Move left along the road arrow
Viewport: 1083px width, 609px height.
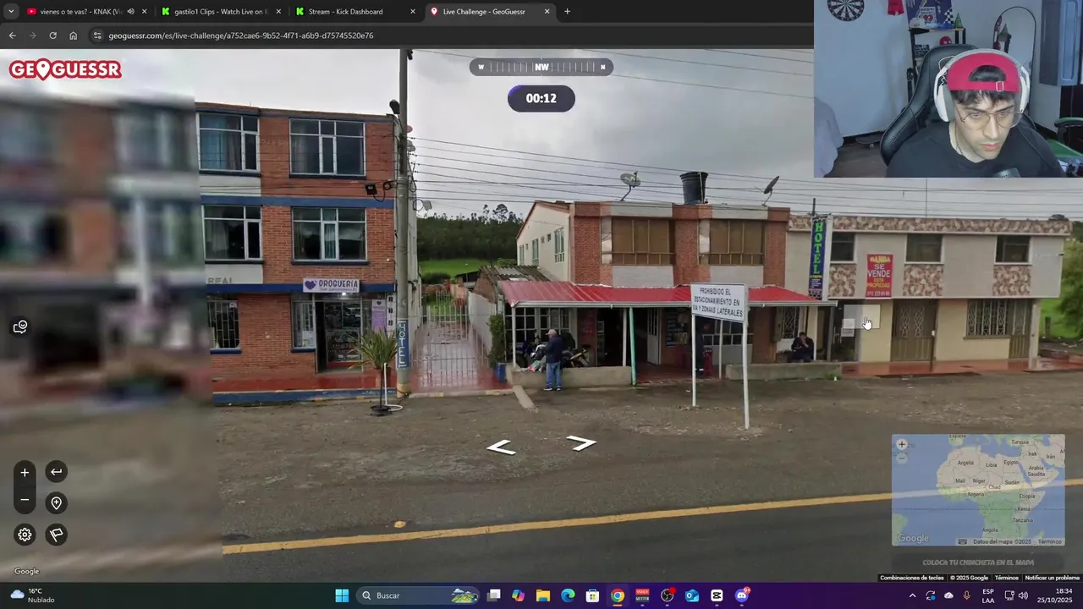[x=501, y=447]
